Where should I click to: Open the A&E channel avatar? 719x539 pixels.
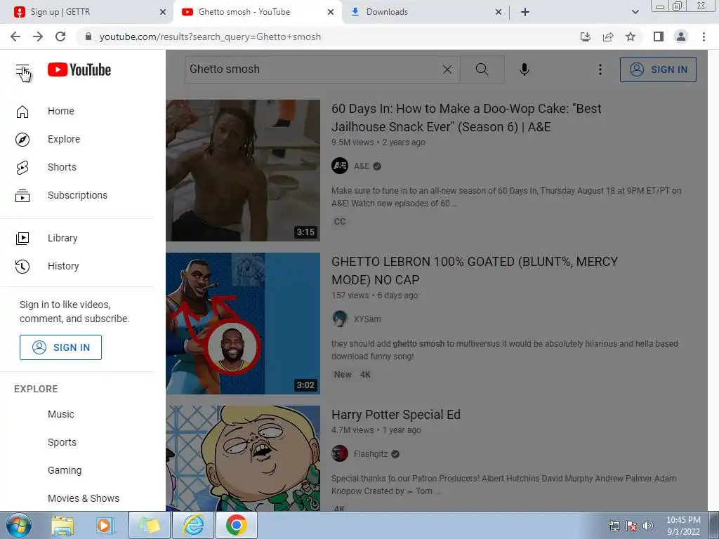[x=340, y=166]
